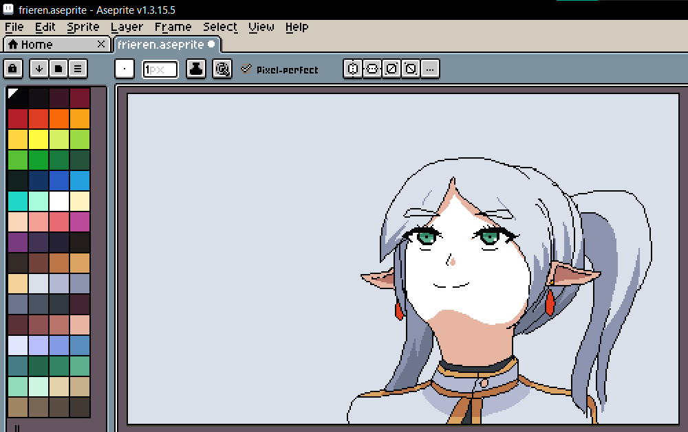688x432 pixels.
Task: Open the Sort & Gradients down-arrow button
Action: [39, 69]
